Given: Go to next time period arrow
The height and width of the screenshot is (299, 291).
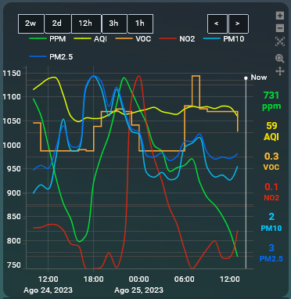Looking at the screenshot, I should point(239,23).
